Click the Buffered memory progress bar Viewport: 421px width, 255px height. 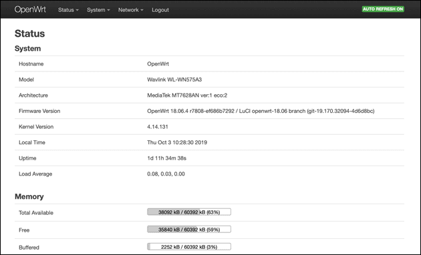[x=189, y=247]
